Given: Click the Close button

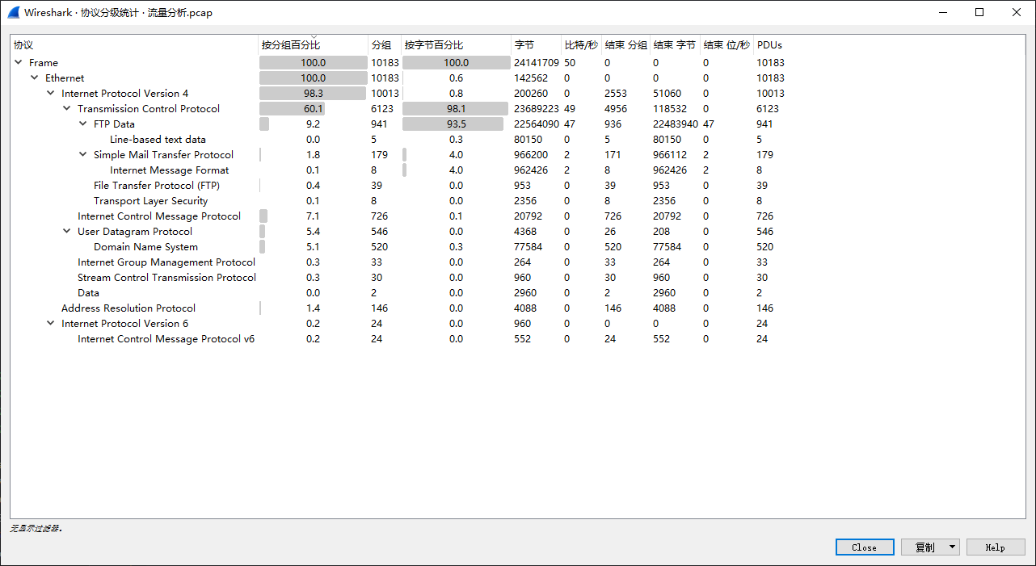Looking at the screenshot, I should [864, 547].
